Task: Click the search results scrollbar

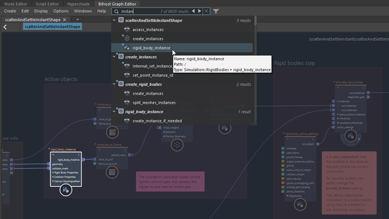Action: coord(256,20)
